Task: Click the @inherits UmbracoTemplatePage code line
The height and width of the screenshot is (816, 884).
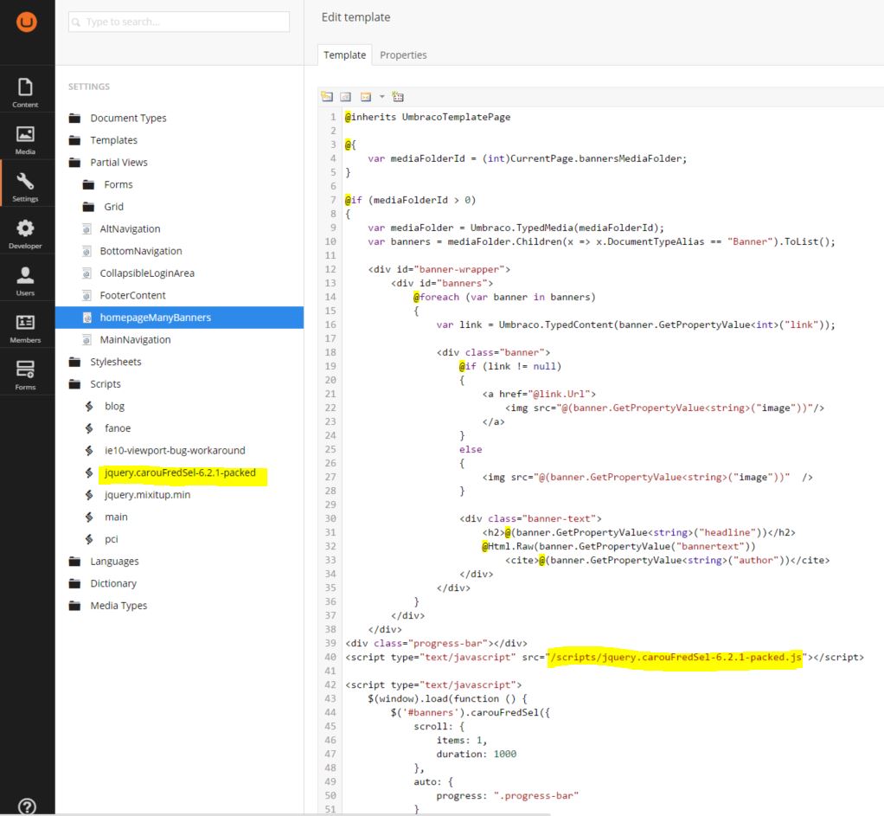Action: (x=427, y=117)
